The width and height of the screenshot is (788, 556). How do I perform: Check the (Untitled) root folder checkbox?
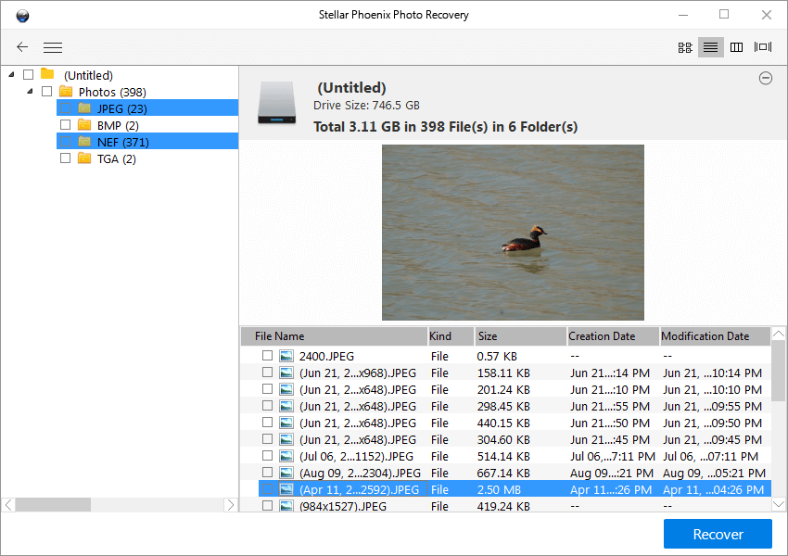pyautogui.click(x=29, y=75)
